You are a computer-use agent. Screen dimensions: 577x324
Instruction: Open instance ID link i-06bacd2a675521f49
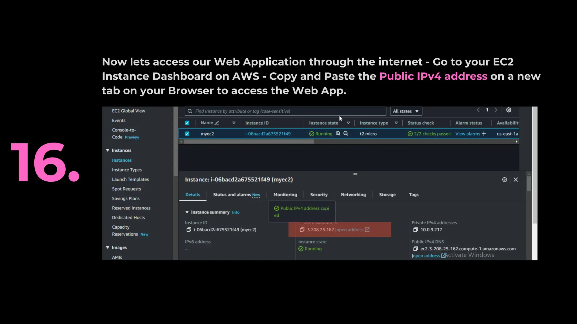pos(268,134)
